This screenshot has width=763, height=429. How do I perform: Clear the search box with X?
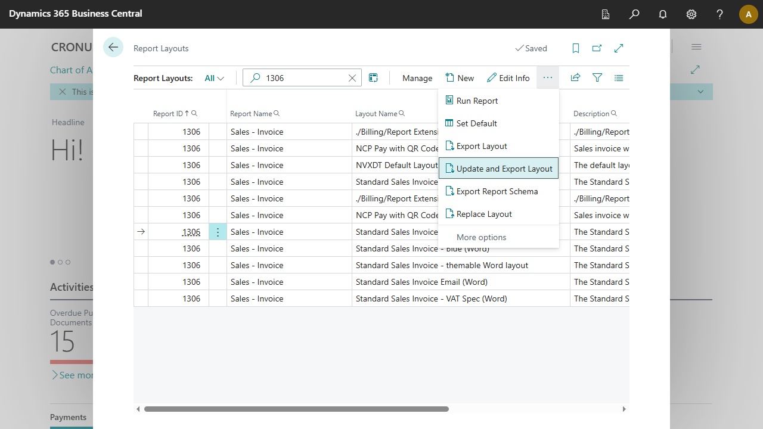(x=352, y=78)
